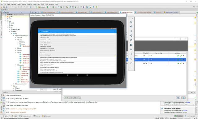
Task: Click the Debug app bug icon in the toolbar
Action: [x=53, y=7]
